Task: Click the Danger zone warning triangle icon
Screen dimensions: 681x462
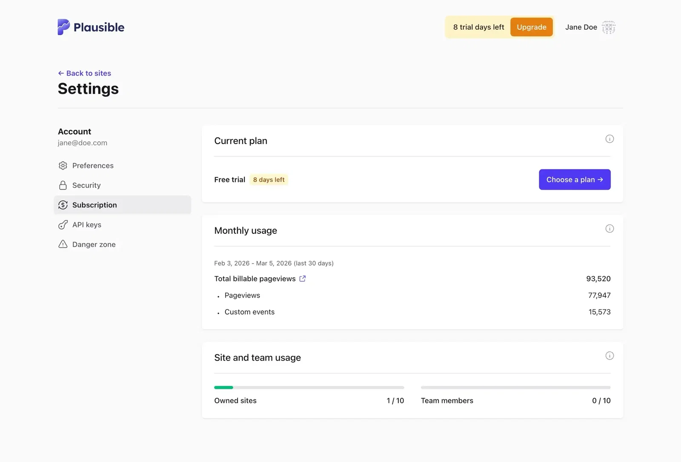Action: click(x=63, y=244)
